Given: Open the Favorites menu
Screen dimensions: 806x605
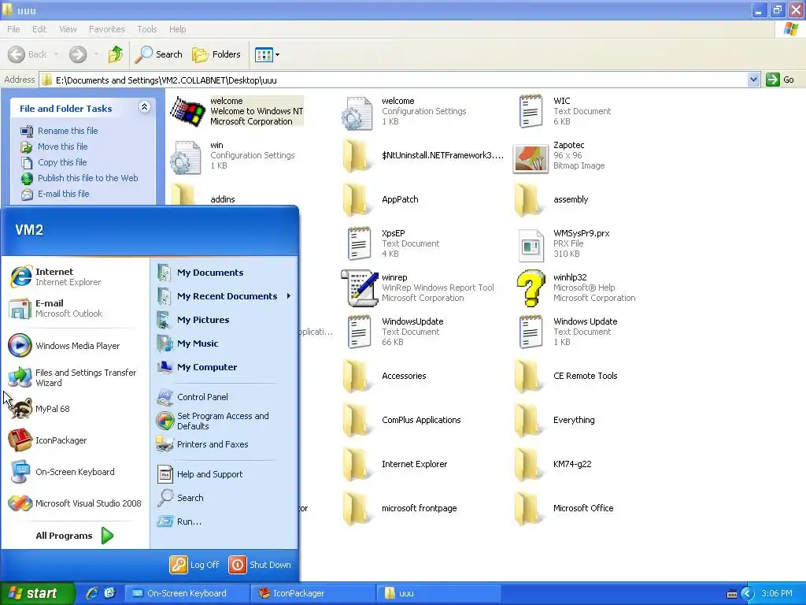Looking at the screenshot, I should click(106, 29).
